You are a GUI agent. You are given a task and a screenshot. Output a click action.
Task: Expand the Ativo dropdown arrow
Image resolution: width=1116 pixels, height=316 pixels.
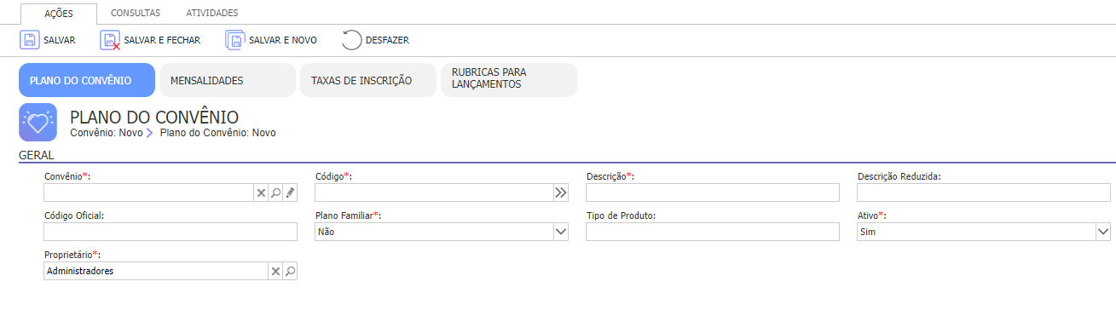(1103, 231)
